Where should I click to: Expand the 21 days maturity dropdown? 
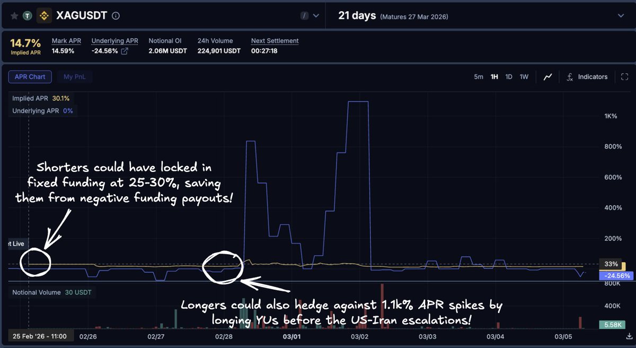pyautogui.click(x=621, y=16)
